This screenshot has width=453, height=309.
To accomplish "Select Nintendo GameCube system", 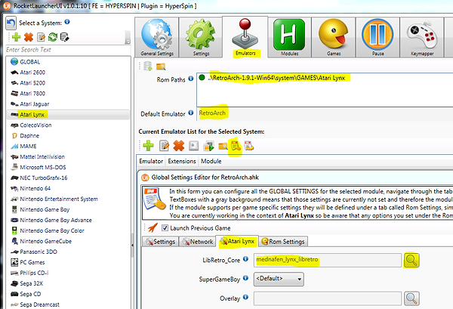I will click(x=68, y=241).
